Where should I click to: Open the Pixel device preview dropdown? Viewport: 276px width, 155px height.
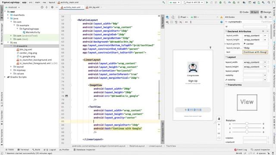(x=183, y=17)
